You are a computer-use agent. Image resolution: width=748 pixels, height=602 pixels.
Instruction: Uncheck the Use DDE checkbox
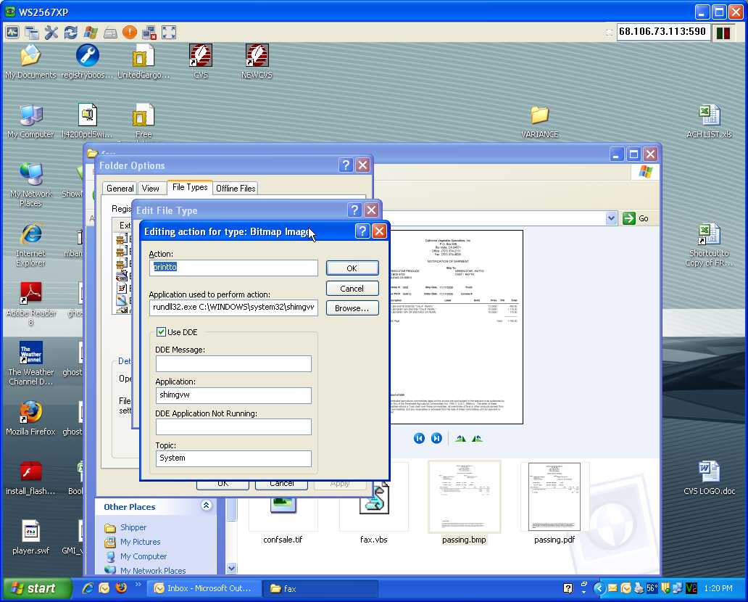coord(161,332)
